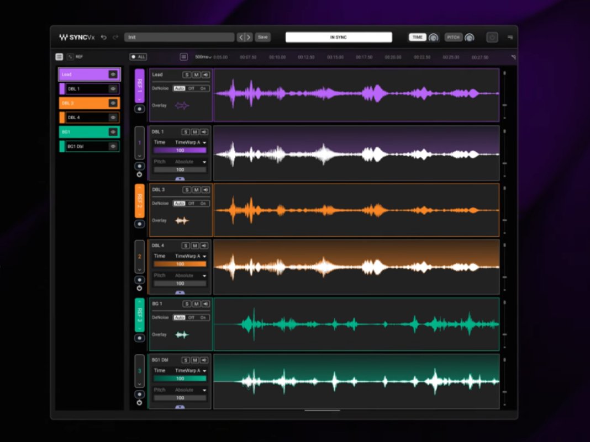Click the Save button
This screenshot has width=590, height=442.
262,36
